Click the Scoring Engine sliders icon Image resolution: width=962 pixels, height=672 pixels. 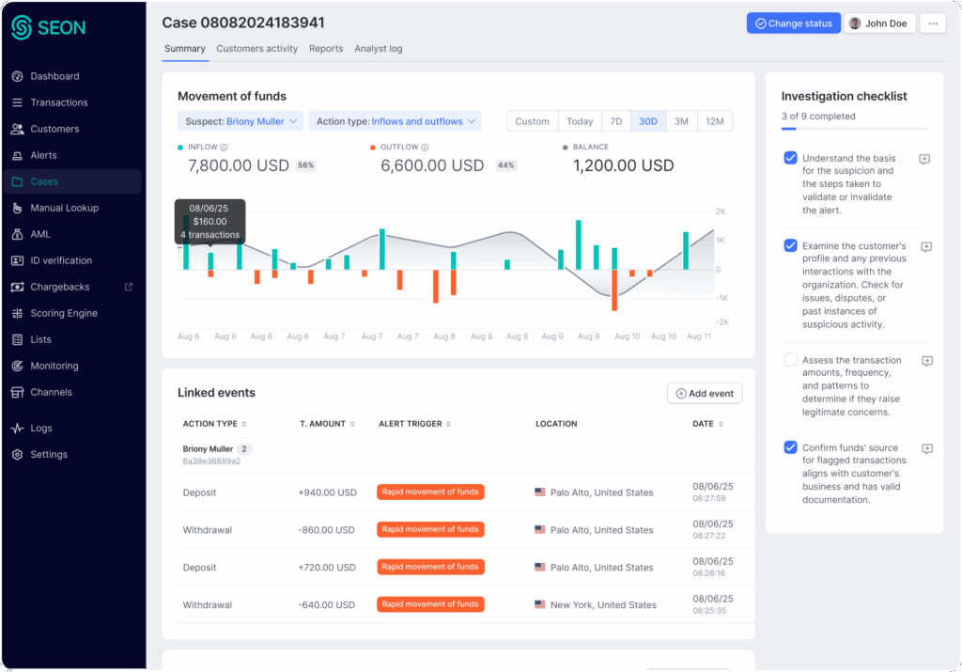(x=17, y=313)
